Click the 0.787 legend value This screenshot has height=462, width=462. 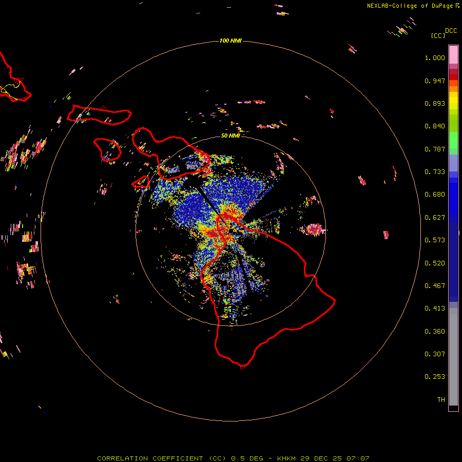coord(435,149)
